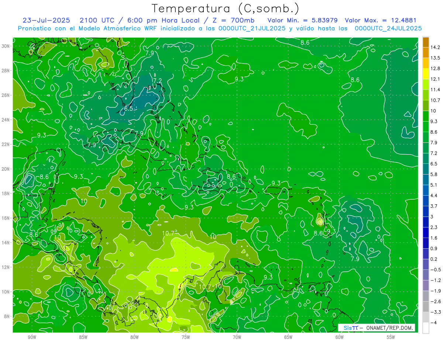Click the '22N' latitude axis label
Viewport: 443px width, 342px height.
coord(6,144)
